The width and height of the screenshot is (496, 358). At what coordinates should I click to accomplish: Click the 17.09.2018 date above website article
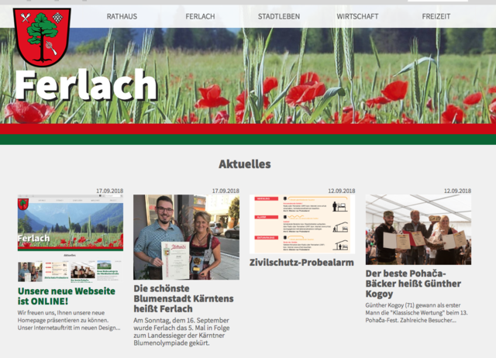pos(110,191)
